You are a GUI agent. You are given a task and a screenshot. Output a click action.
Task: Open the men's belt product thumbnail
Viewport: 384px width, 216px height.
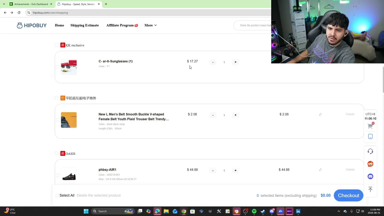point(69,120)
